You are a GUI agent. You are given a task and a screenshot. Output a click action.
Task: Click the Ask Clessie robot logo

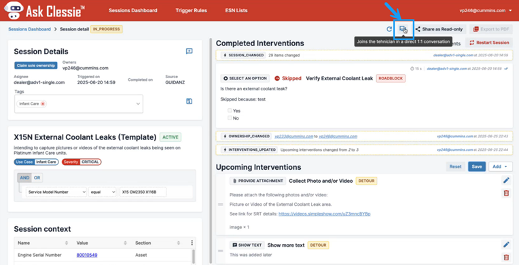(x=14, y=10)
